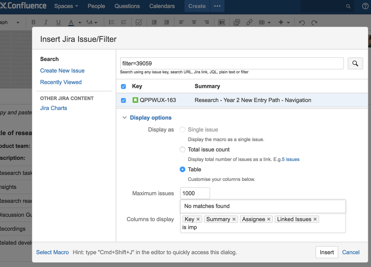Click the undo arrow icon
371x267 pixels.
[x=302, y=22]
